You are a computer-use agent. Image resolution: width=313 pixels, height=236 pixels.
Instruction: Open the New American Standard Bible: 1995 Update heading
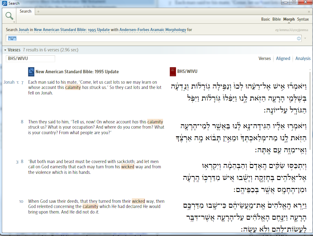coord(77,72)
